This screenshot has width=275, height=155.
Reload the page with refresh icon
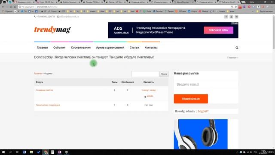tap(11, 7)
